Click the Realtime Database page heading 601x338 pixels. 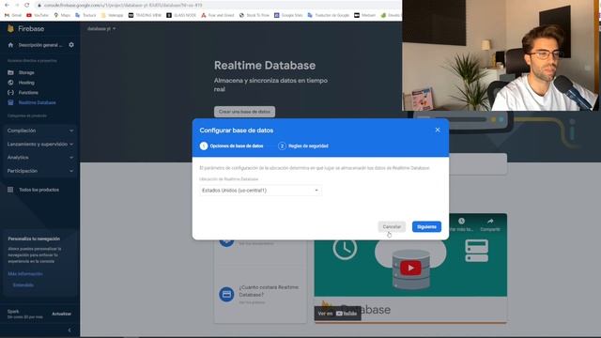tap(265, 65)
